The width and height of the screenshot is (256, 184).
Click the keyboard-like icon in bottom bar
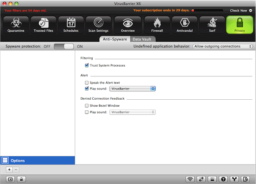pos(212,179)
